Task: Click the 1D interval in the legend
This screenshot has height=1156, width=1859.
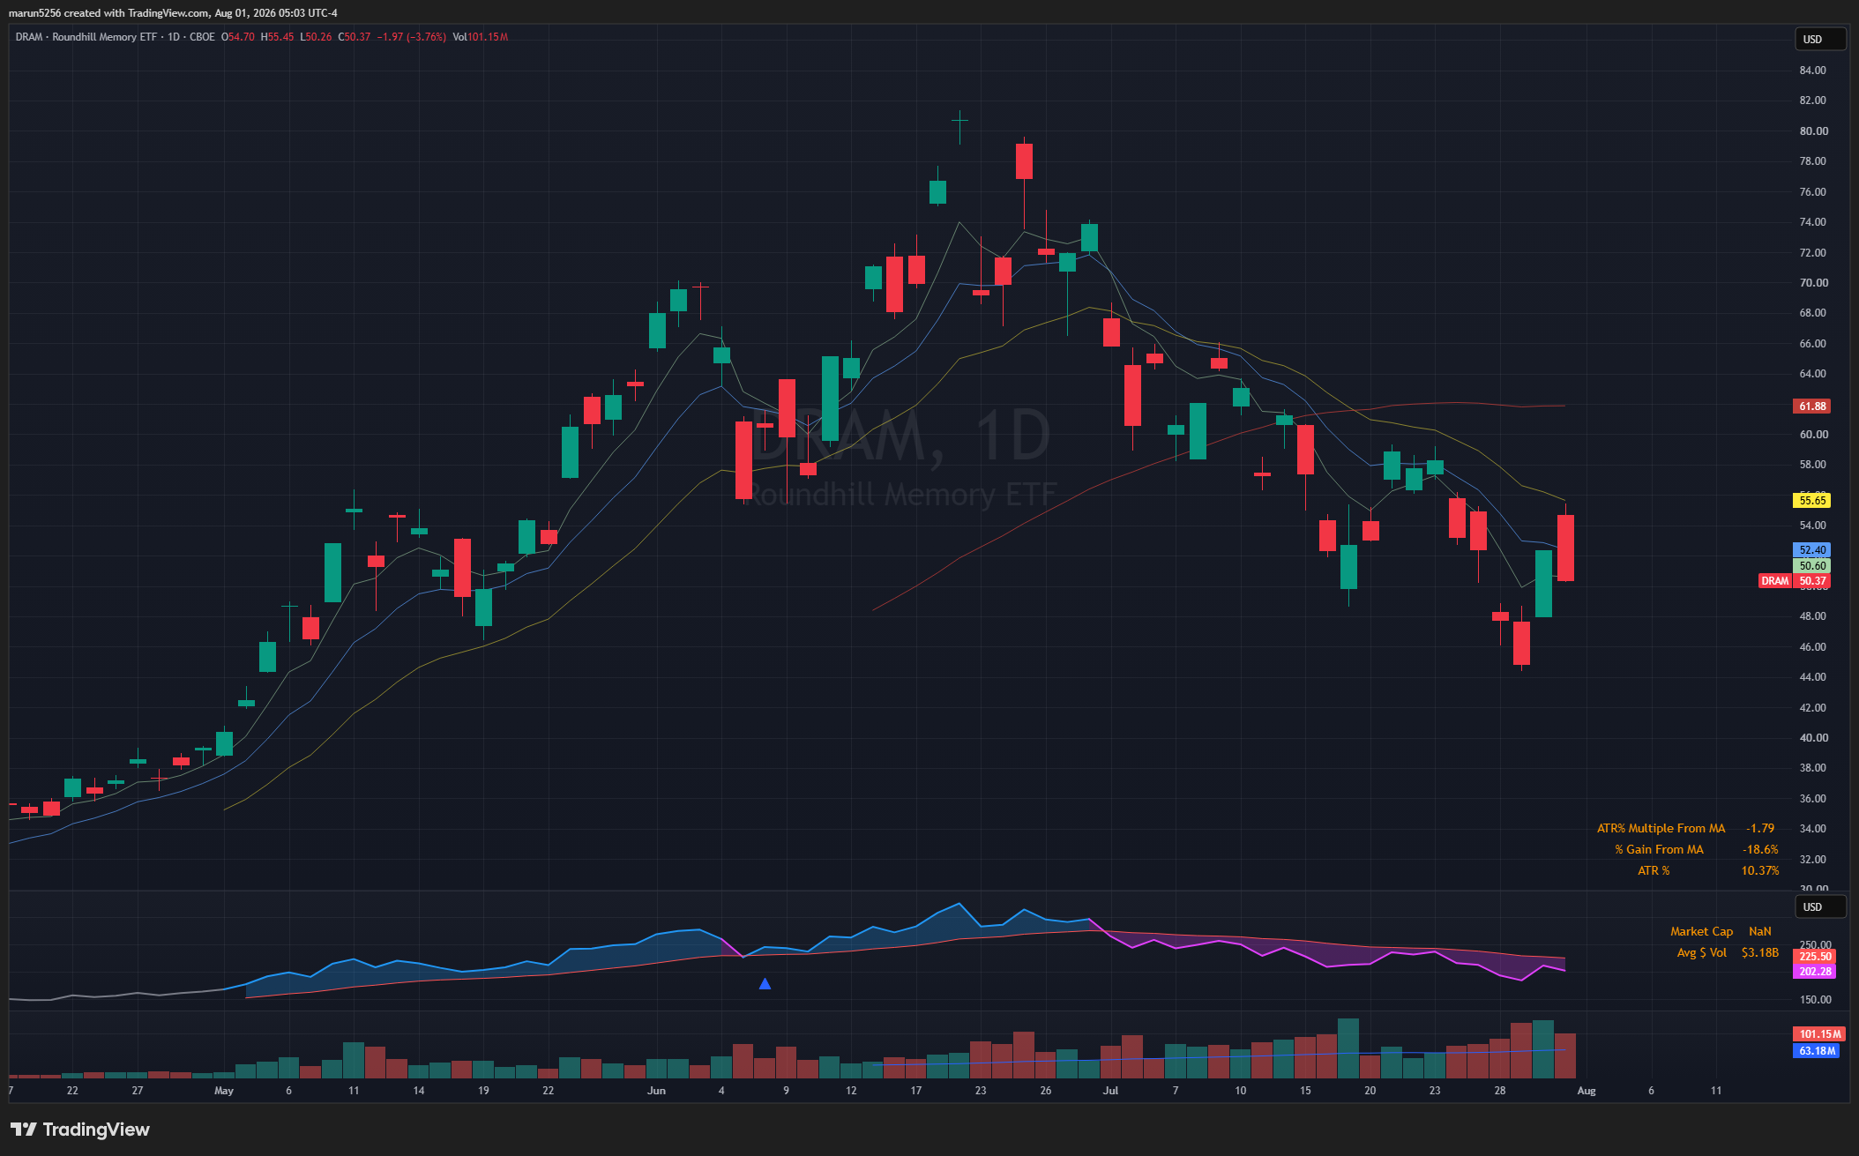Action: coord(174,37)
